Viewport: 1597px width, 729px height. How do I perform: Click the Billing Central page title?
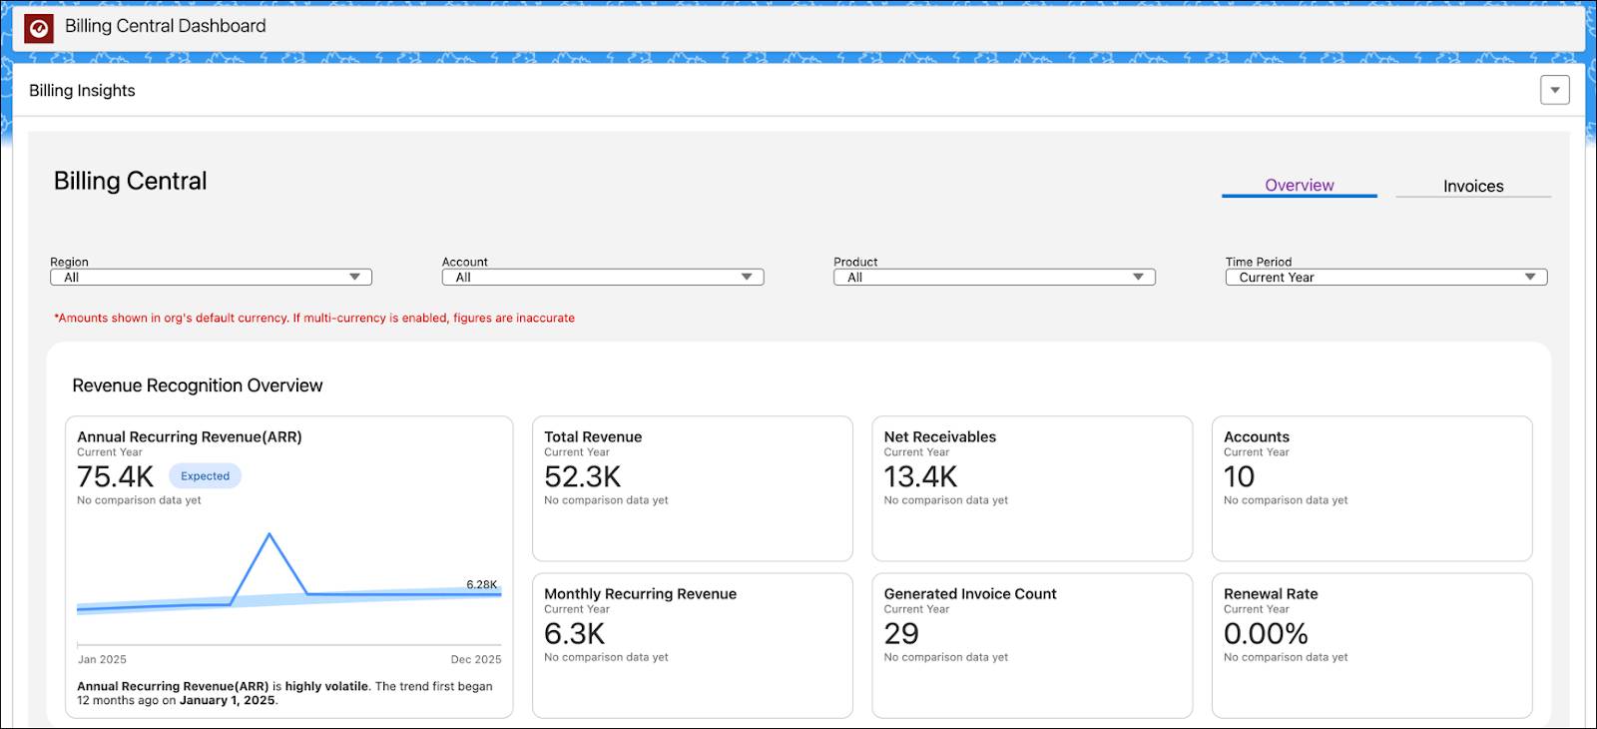(130, 181)
